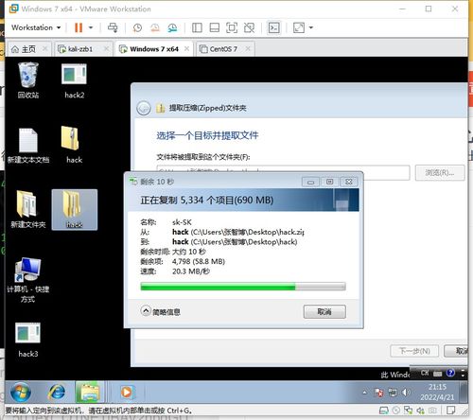Click the language bar help icon
The height and width of the screenshot is (420, 473).
point(450,374)
